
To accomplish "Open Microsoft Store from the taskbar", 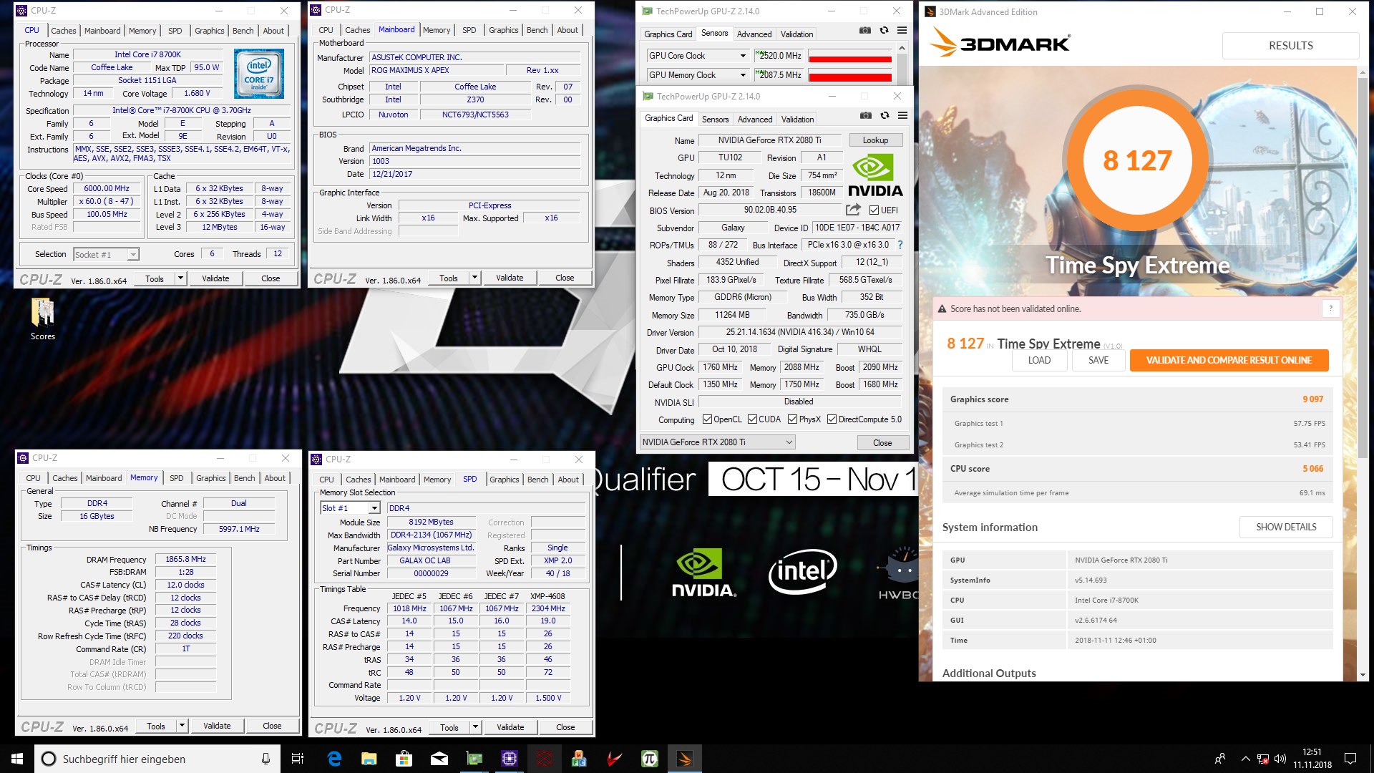I will tap(404, 759).
